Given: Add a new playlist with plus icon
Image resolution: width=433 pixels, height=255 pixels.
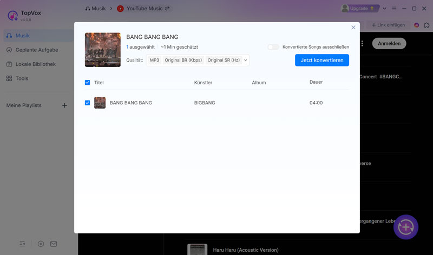Looking at the screenshot, I should click(64, 105).
